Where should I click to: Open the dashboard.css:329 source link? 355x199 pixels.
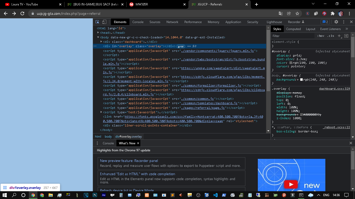pos(334,89)
